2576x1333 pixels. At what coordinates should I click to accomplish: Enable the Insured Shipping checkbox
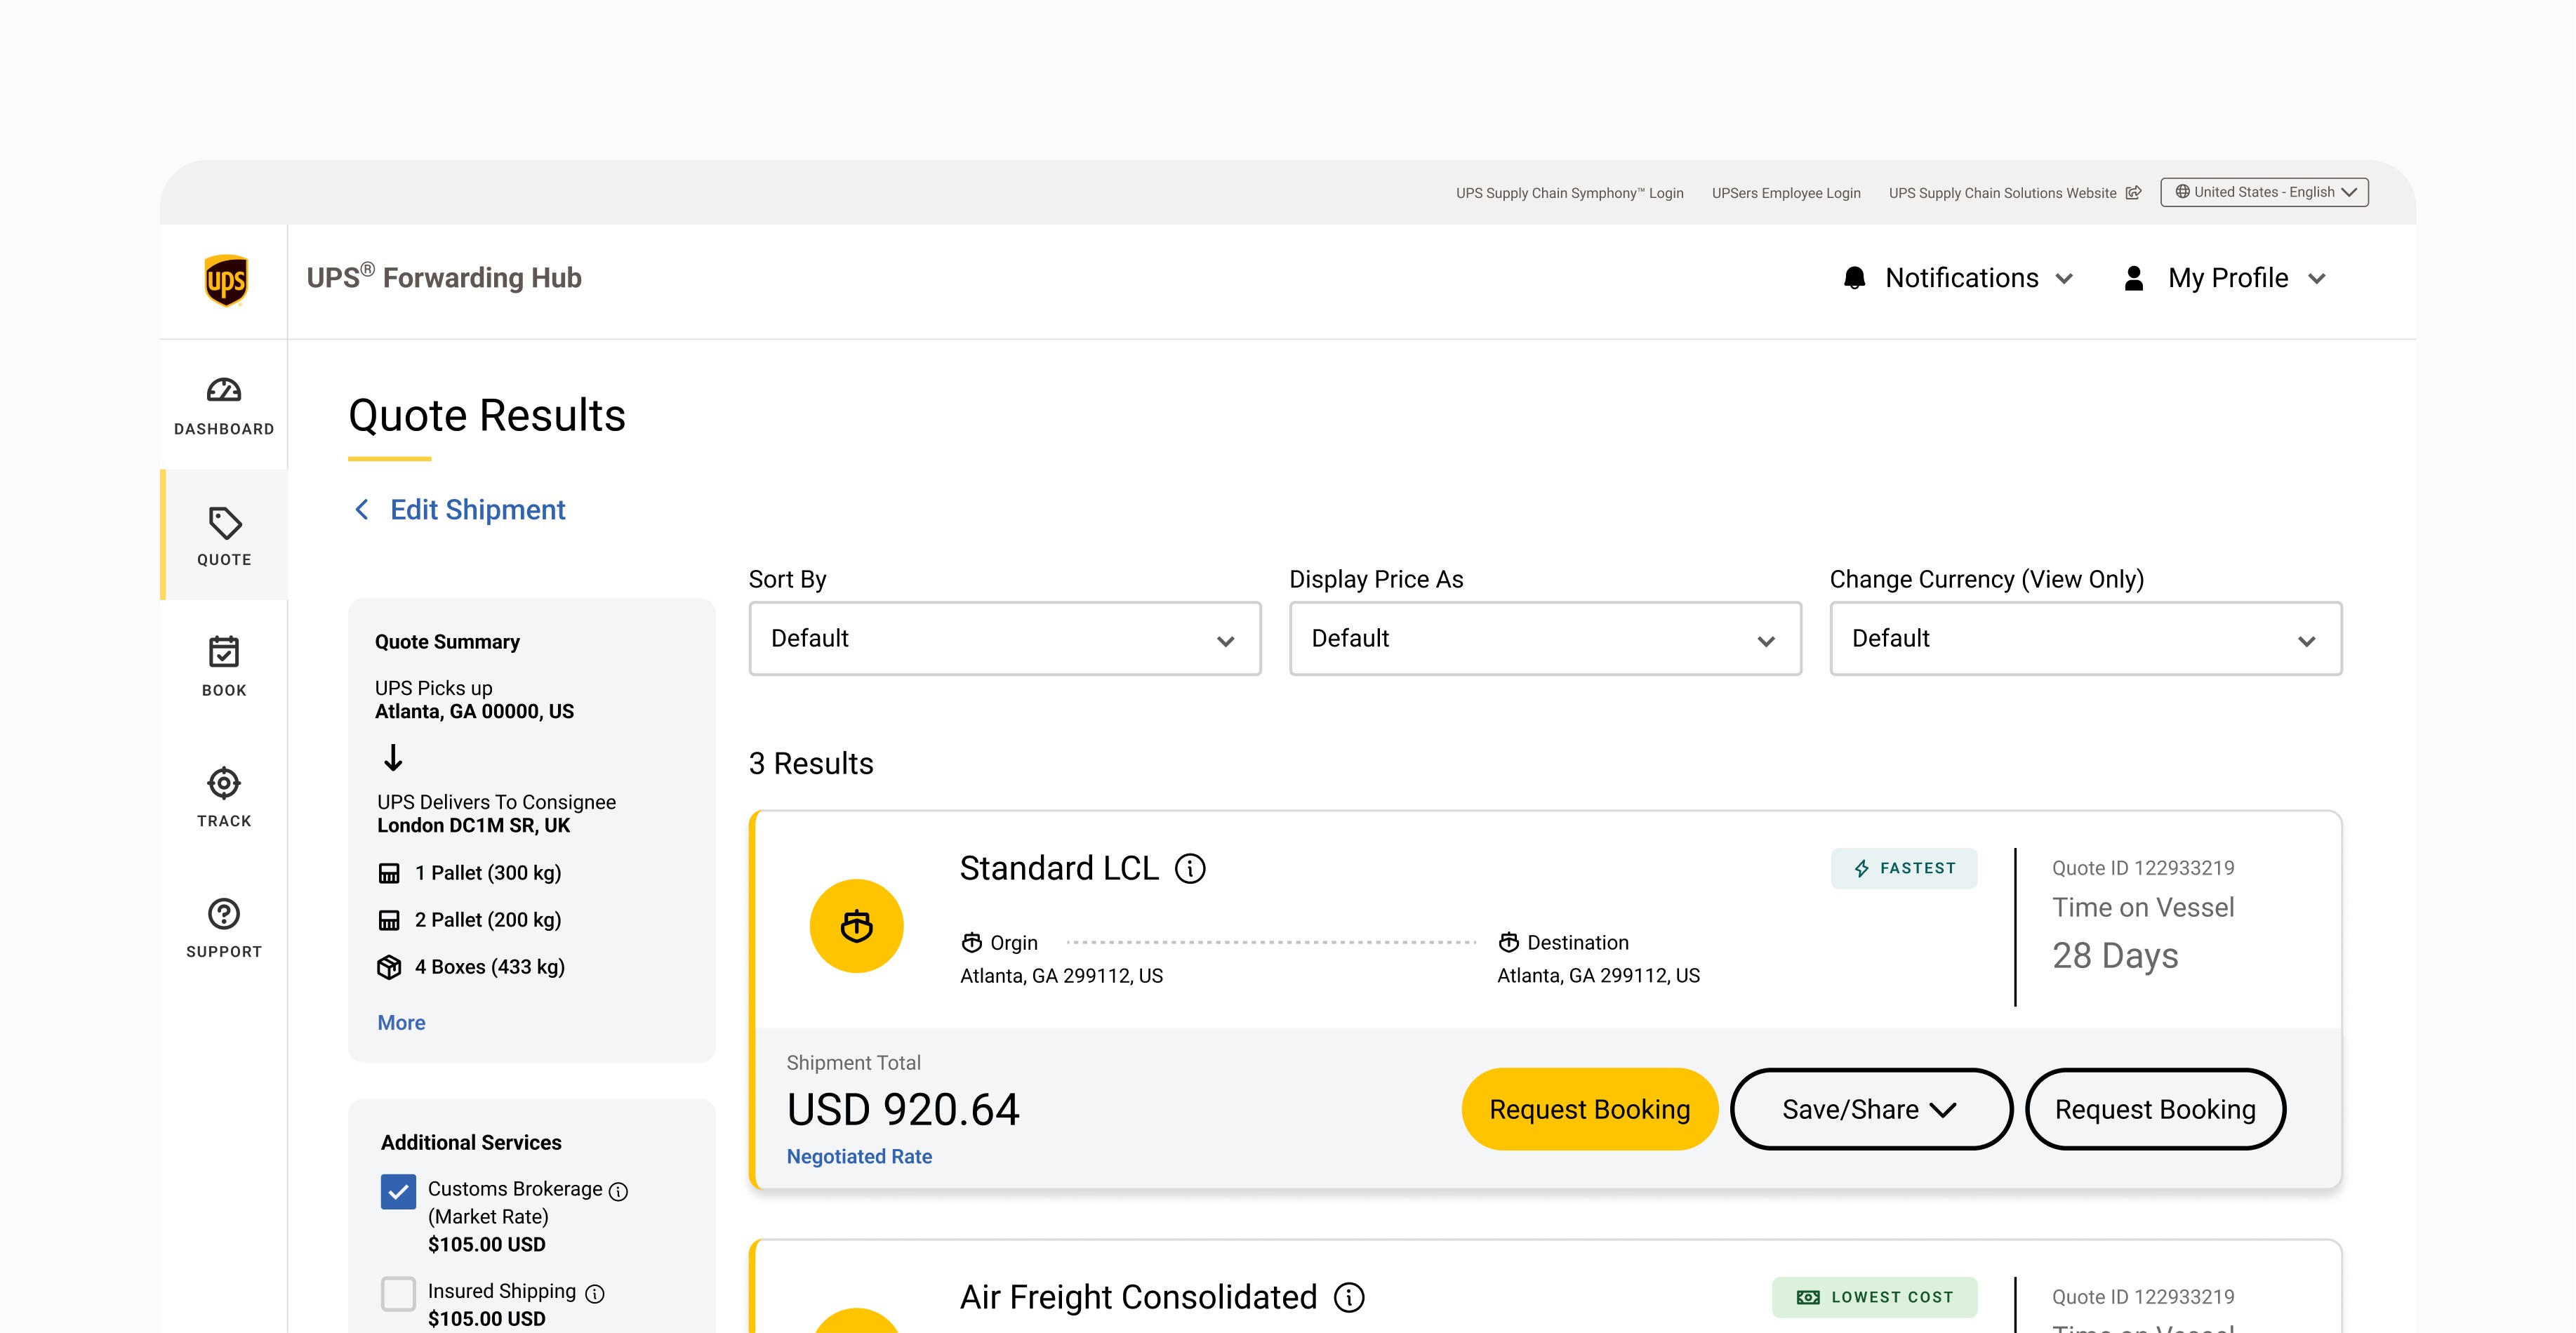[x=398, y=1293]
